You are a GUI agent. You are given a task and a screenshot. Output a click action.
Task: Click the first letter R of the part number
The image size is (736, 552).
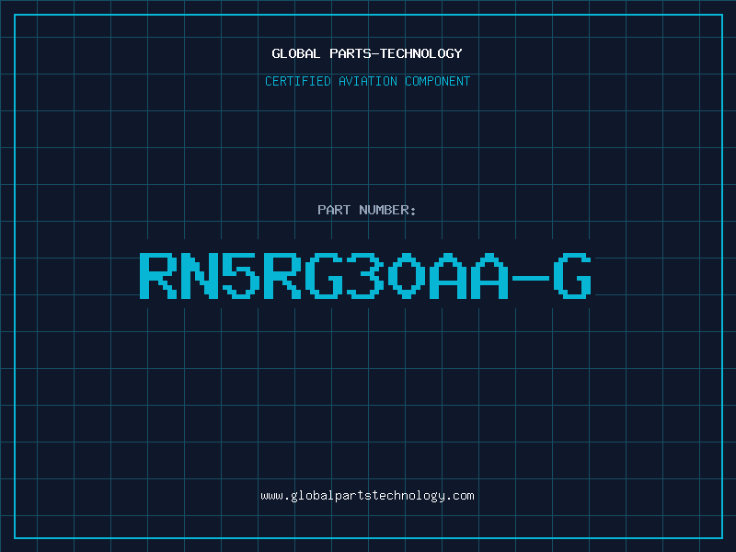158,275
